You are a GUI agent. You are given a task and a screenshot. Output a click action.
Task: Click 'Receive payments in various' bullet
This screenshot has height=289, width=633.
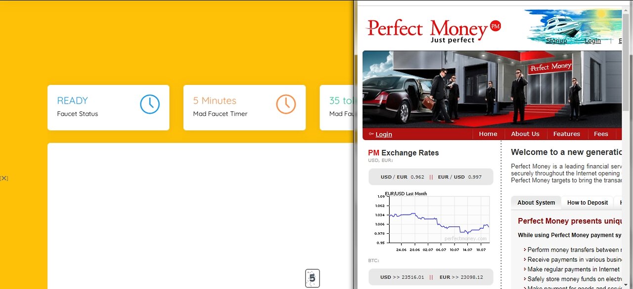tap(574, 260)
